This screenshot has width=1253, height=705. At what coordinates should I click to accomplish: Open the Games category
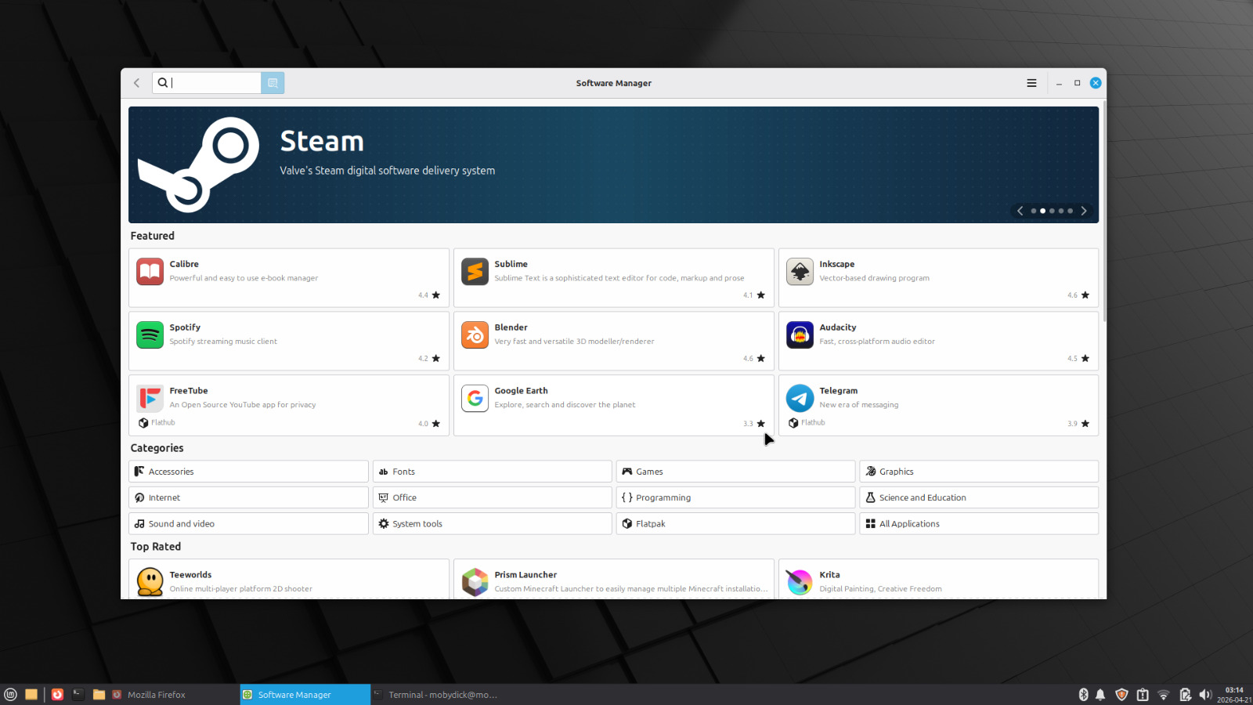(735, 472)
